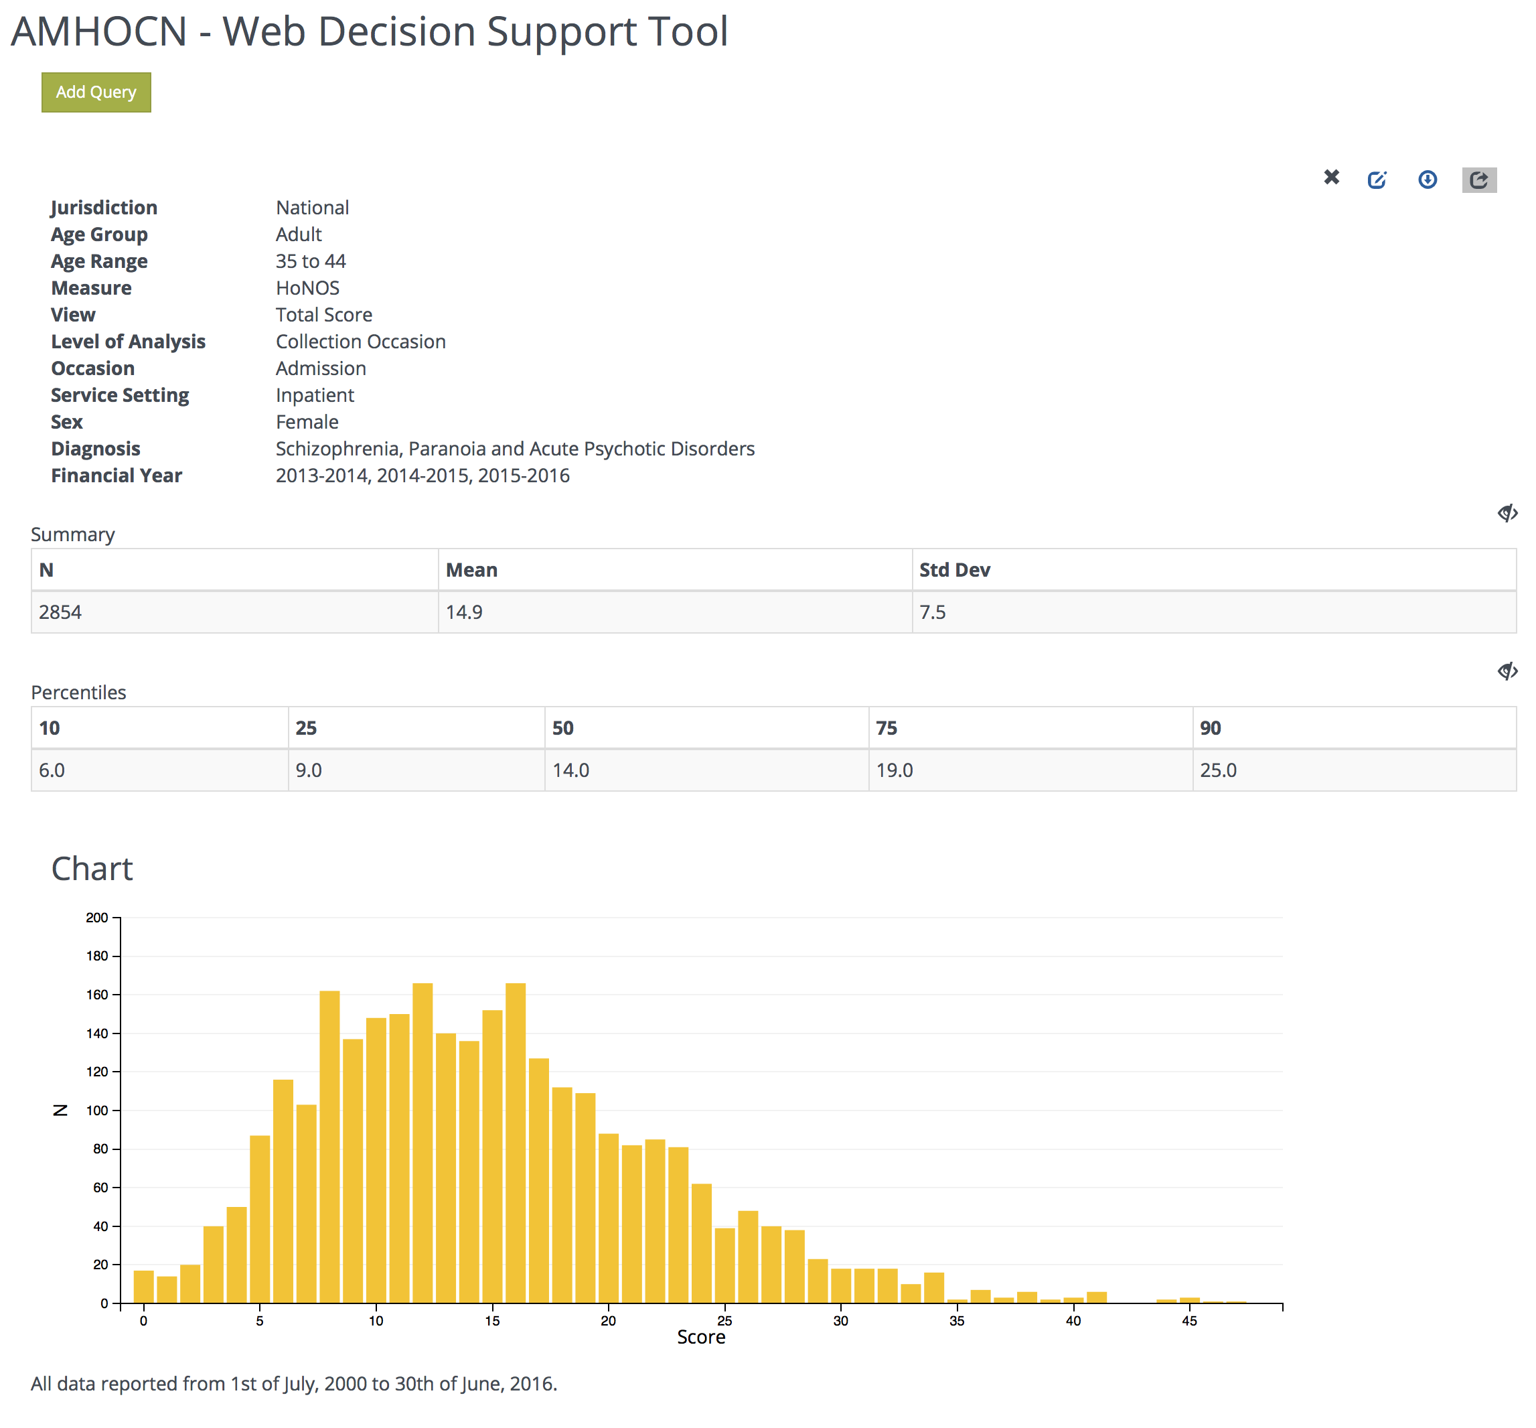The width and height of the screenshot is (1536, 1428).
Task: Click the Mean column header
Action: [471, 570]
